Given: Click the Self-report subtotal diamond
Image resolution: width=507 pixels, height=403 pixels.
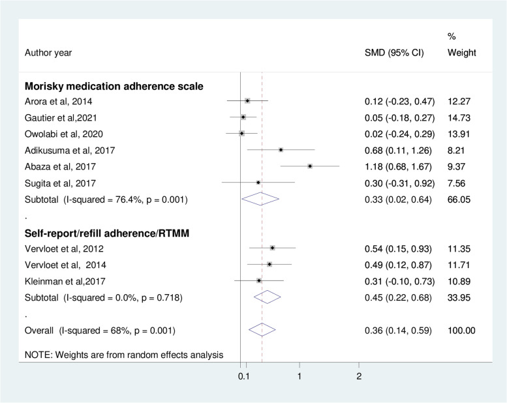Looking at the screenshot, I should click(268, 297).
